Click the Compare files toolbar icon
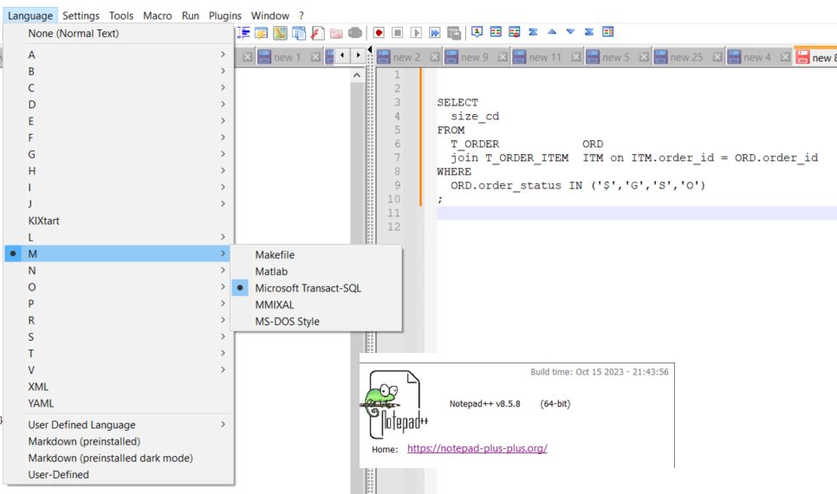The height and width of the screenshot is (494, 837). coord(496,32)
